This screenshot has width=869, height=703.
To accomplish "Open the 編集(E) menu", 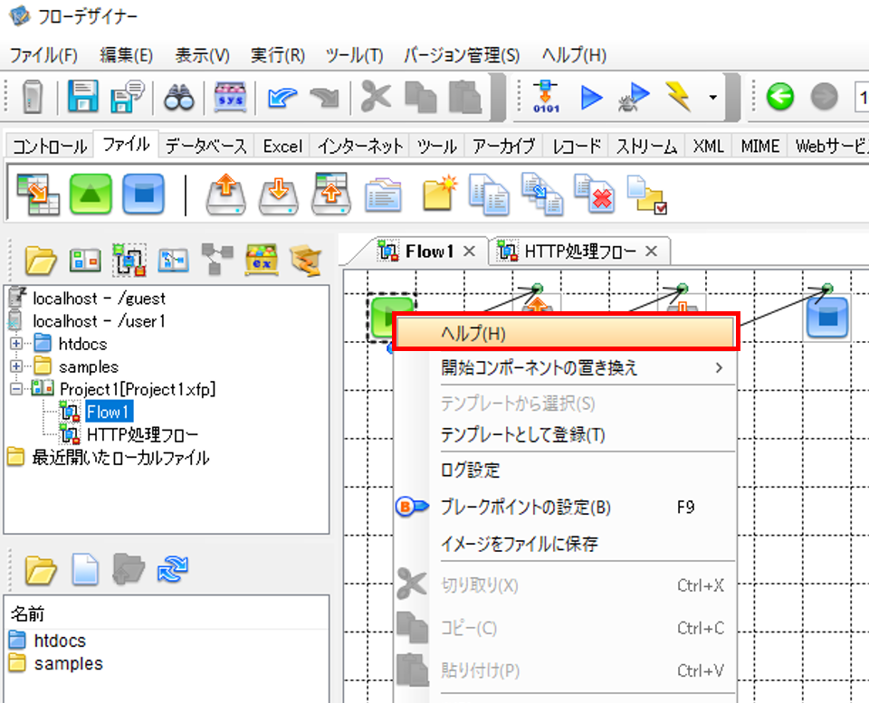I will tap(127, 55).
